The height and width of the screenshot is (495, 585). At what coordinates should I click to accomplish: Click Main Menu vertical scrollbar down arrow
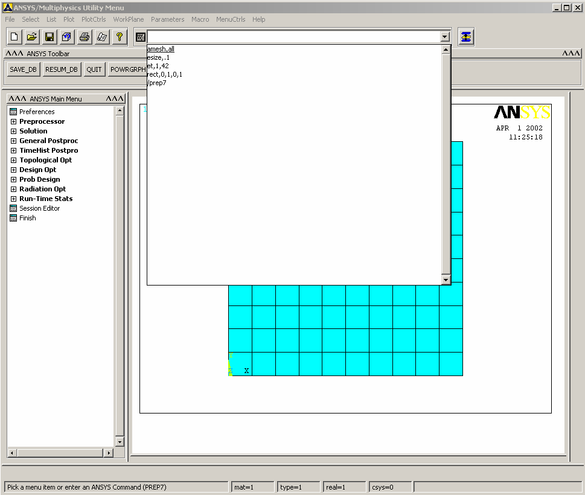pyautogui.click(x=120, y=442)
